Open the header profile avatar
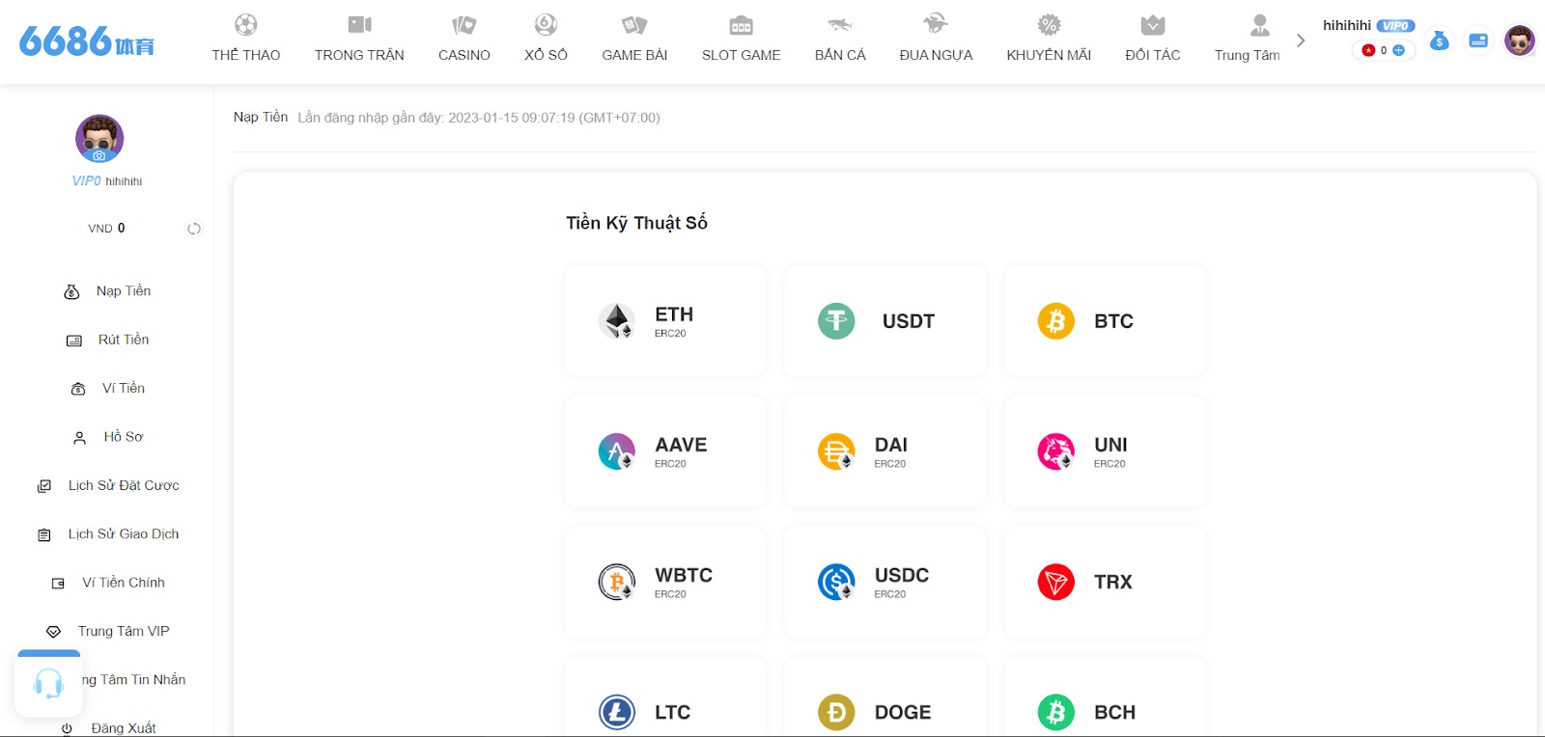1545x737 pixels. [x=1520, y=41]
